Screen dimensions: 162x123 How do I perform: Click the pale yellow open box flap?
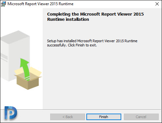[36, 72]
